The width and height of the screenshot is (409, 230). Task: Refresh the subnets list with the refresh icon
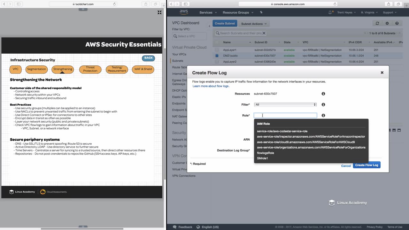pos(377,23)
